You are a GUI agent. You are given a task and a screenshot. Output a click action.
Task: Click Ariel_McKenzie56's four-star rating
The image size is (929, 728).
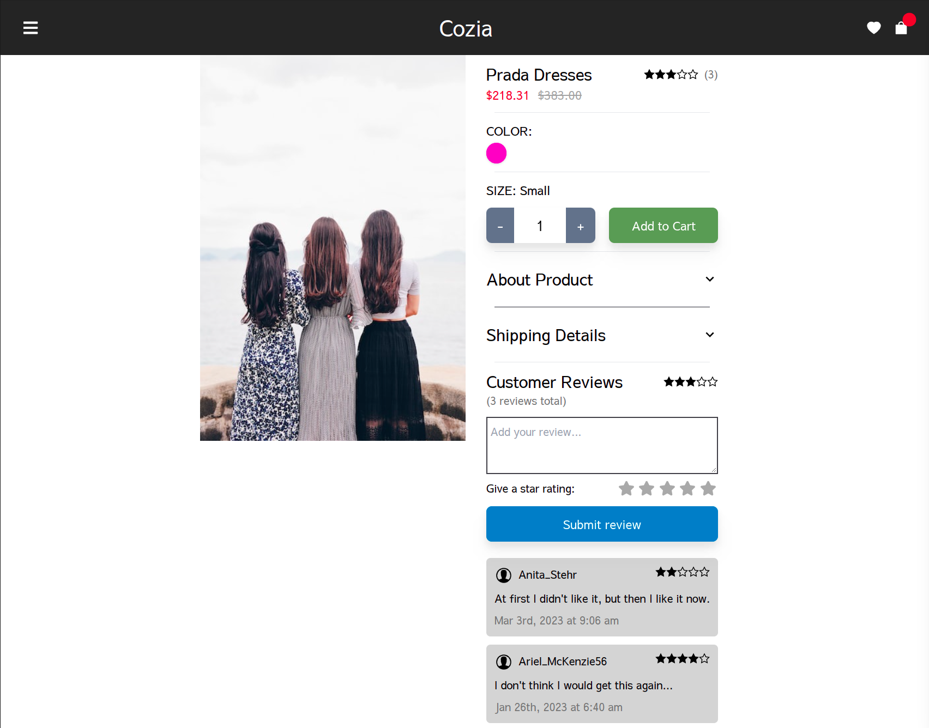(x=683, y=659)
